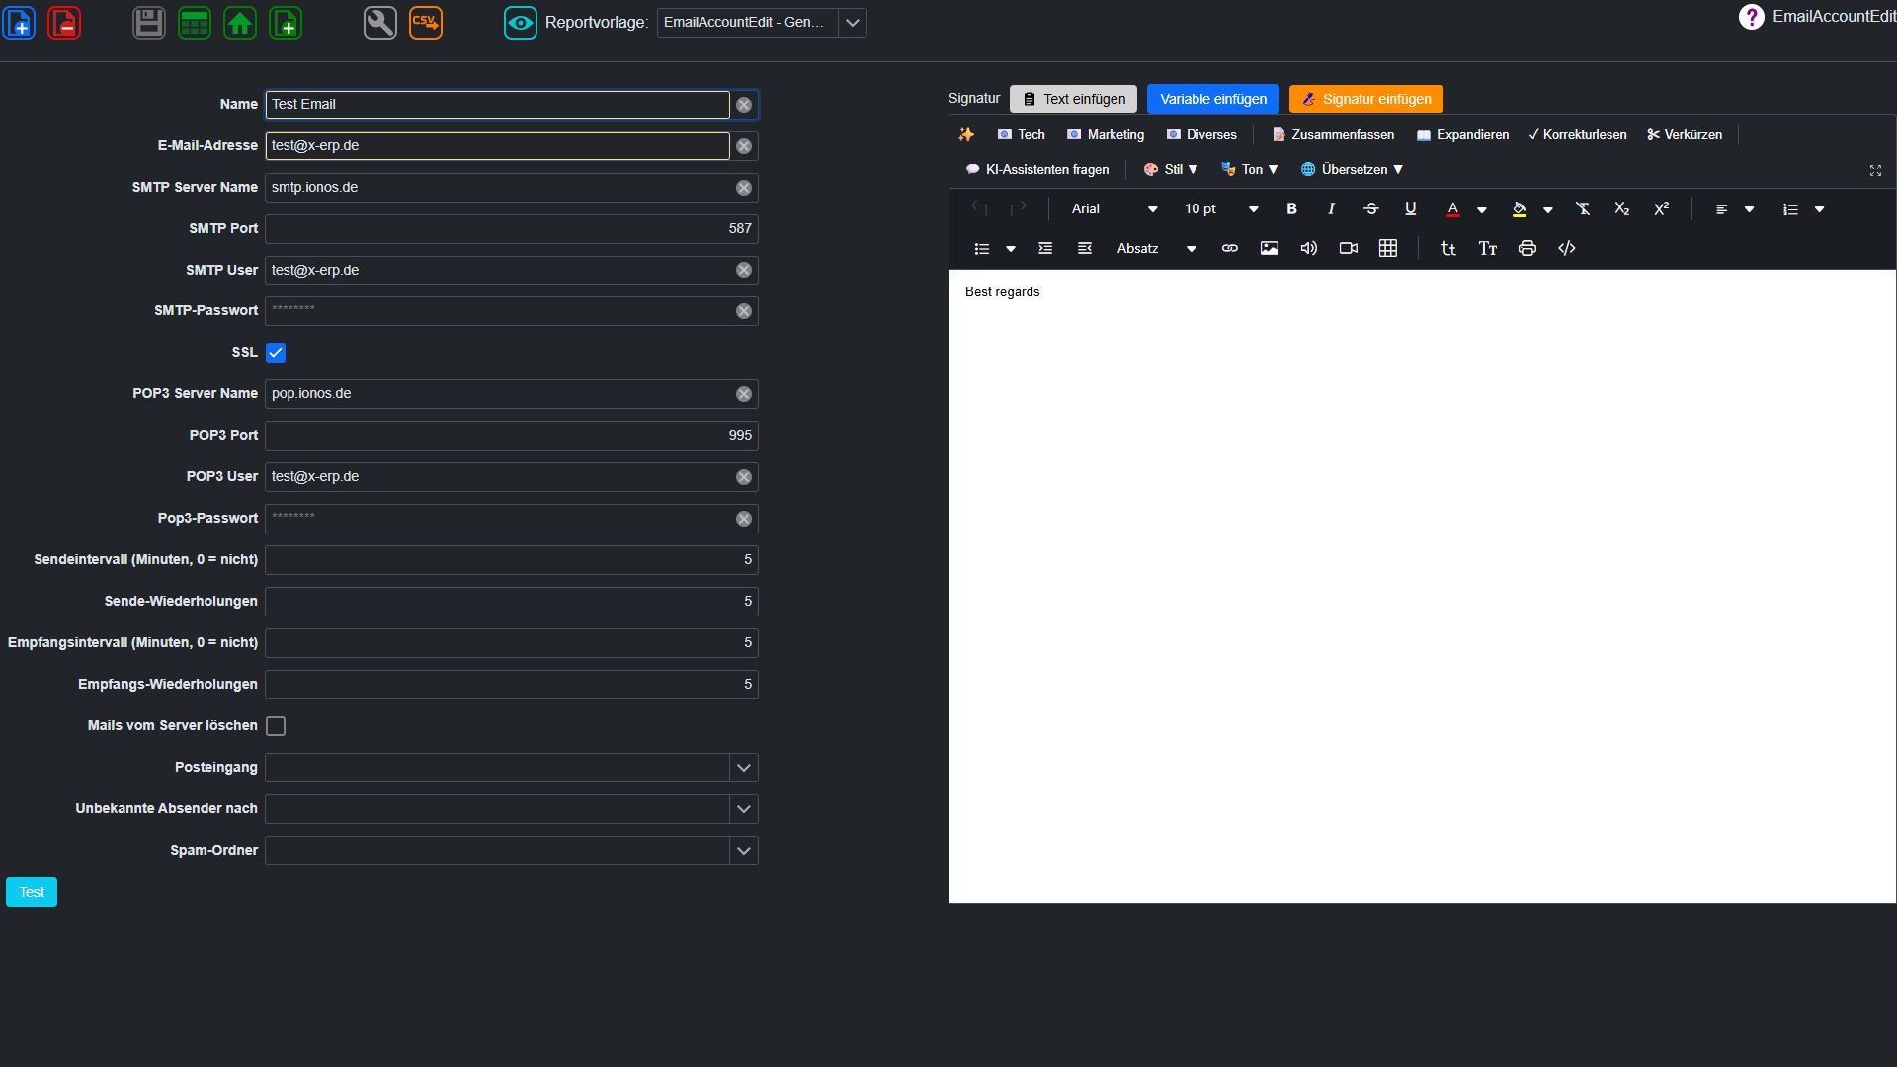1897x1067 pixels.
Task: Insert an image in the signature
Action: (x=1270, y=248)
